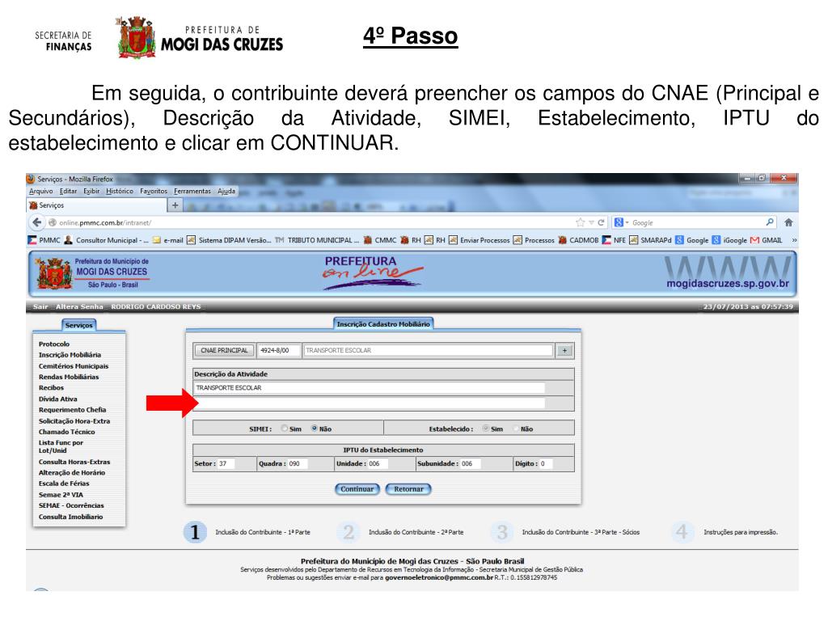Open Sistema DIPAM Versão bookmark
Screen dimensions: 828x621
[229, 240]
